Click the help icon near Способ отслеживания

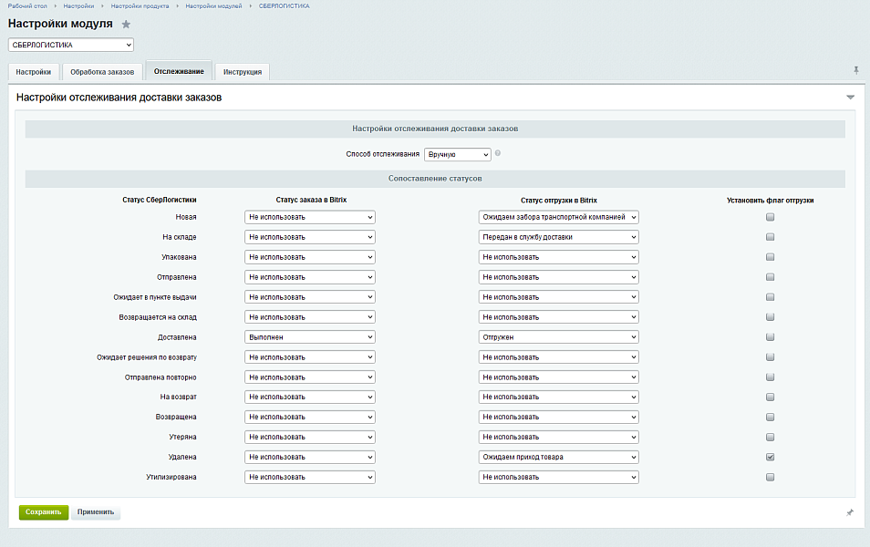click(498, 153)
